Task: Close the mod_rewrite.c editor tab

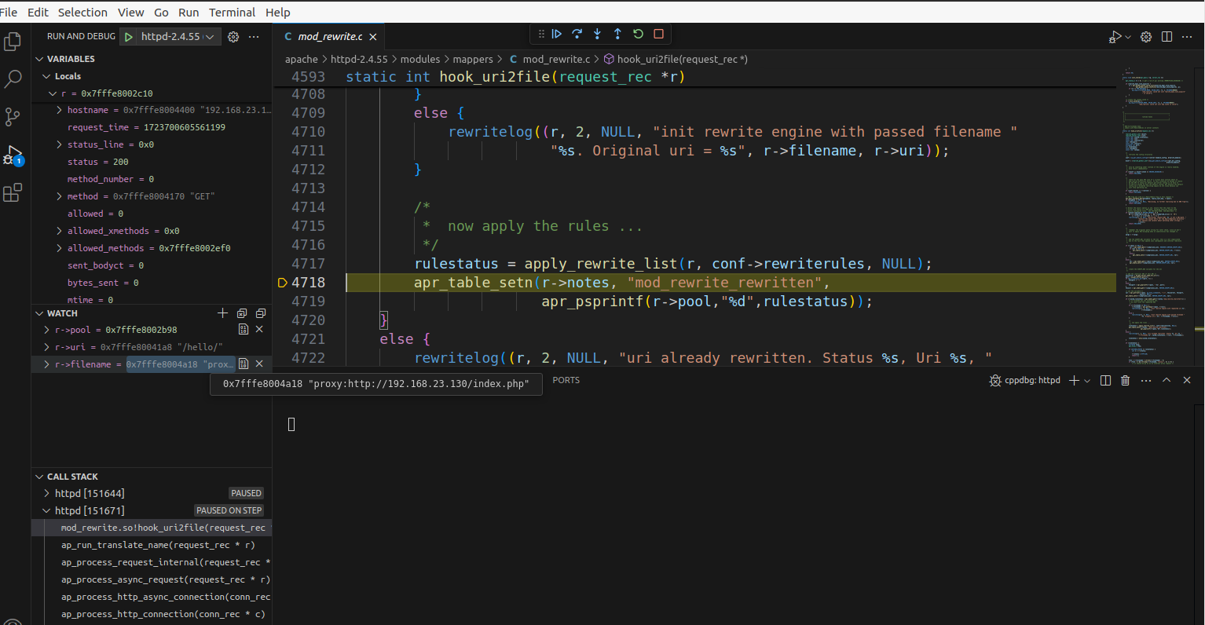Action: (x=373, y=37)
